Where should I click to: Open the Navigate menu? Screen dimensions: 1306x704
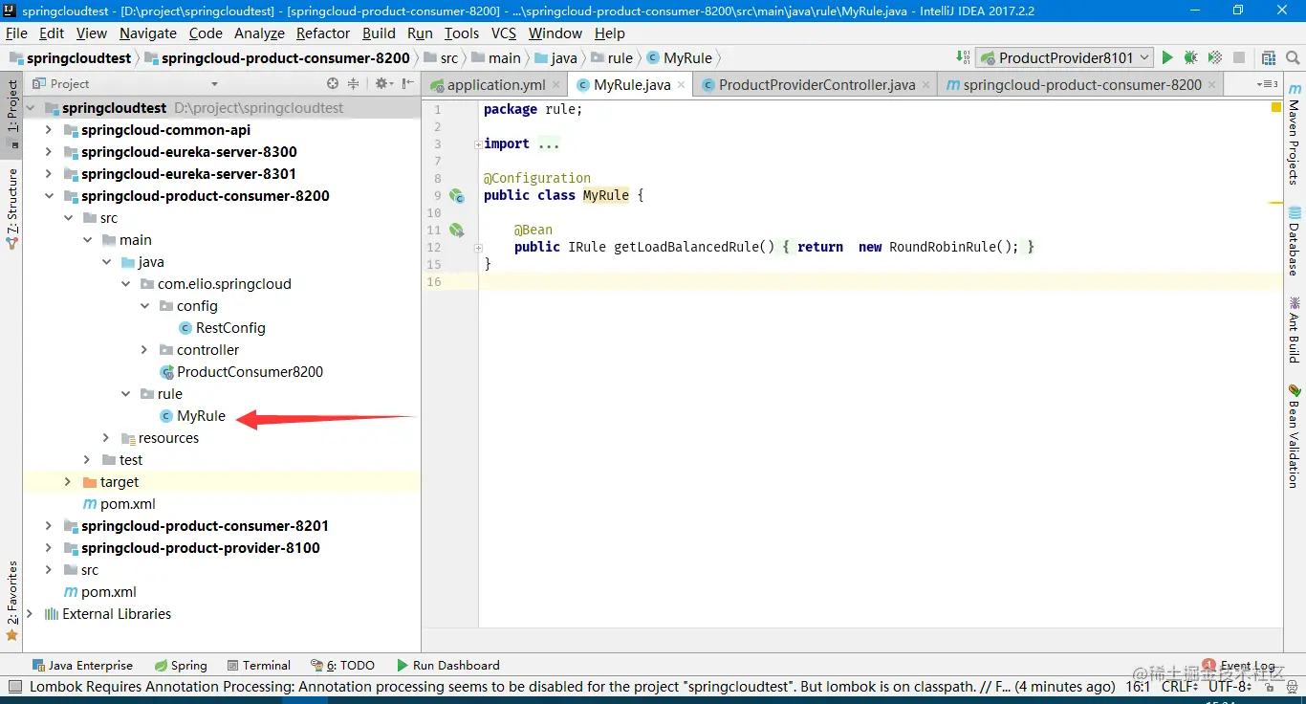[148, 33]
